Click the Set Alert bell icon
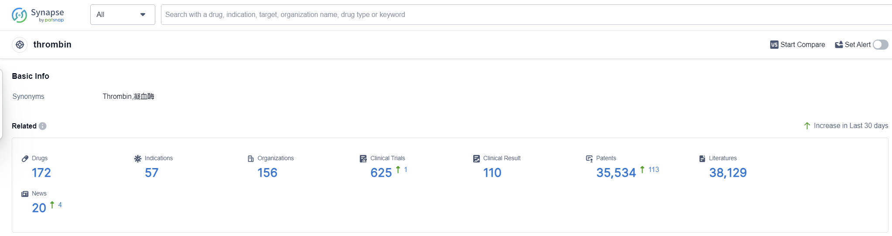This screenshot has width=892, height=236. (839, 45)
